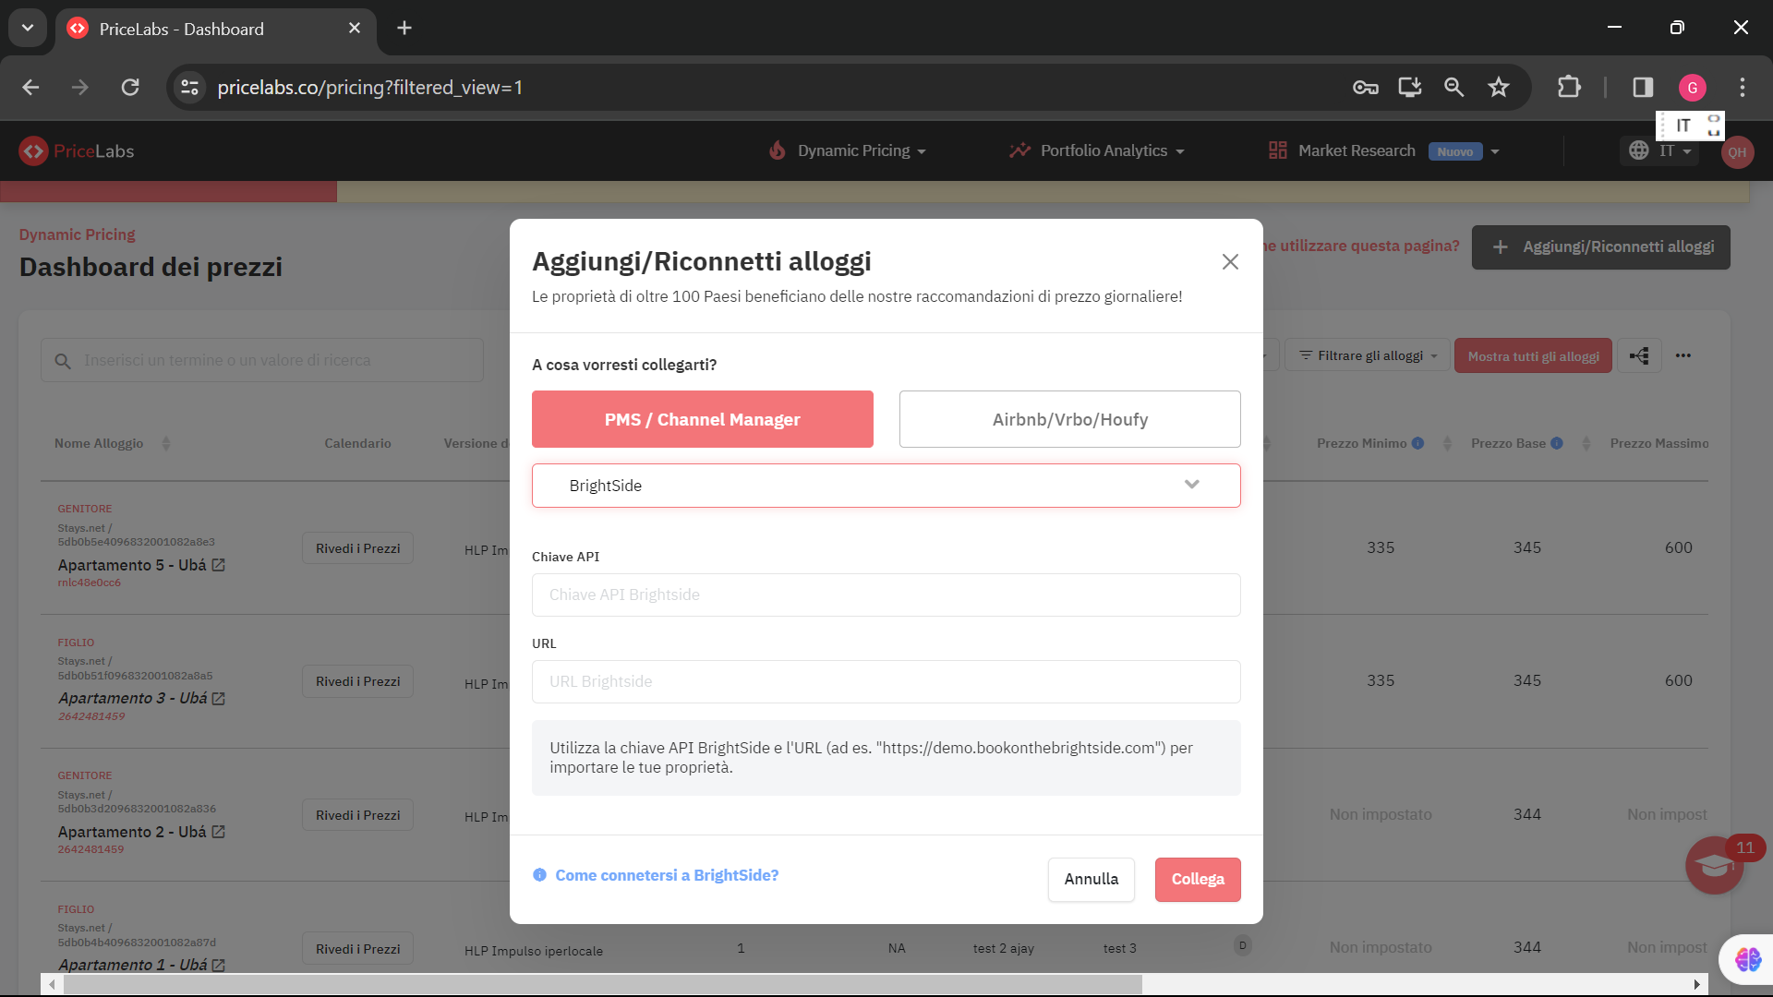Open the BrightSide PMS dropdown
Viewport: 1773px width, 997px height.
pyautogui.click(x=886, y=486)
